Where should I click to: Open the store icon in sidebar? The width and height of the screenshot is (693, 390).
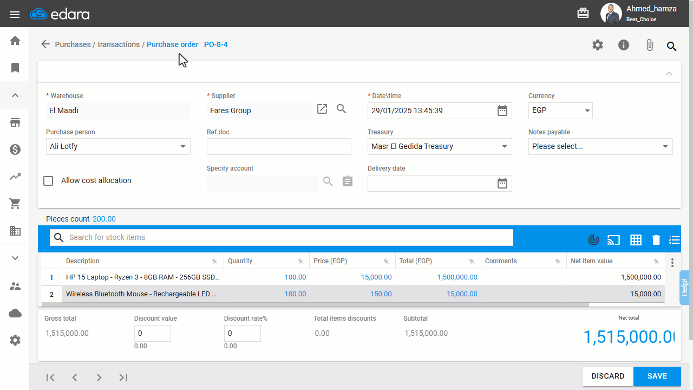click(x=15, y=123)
